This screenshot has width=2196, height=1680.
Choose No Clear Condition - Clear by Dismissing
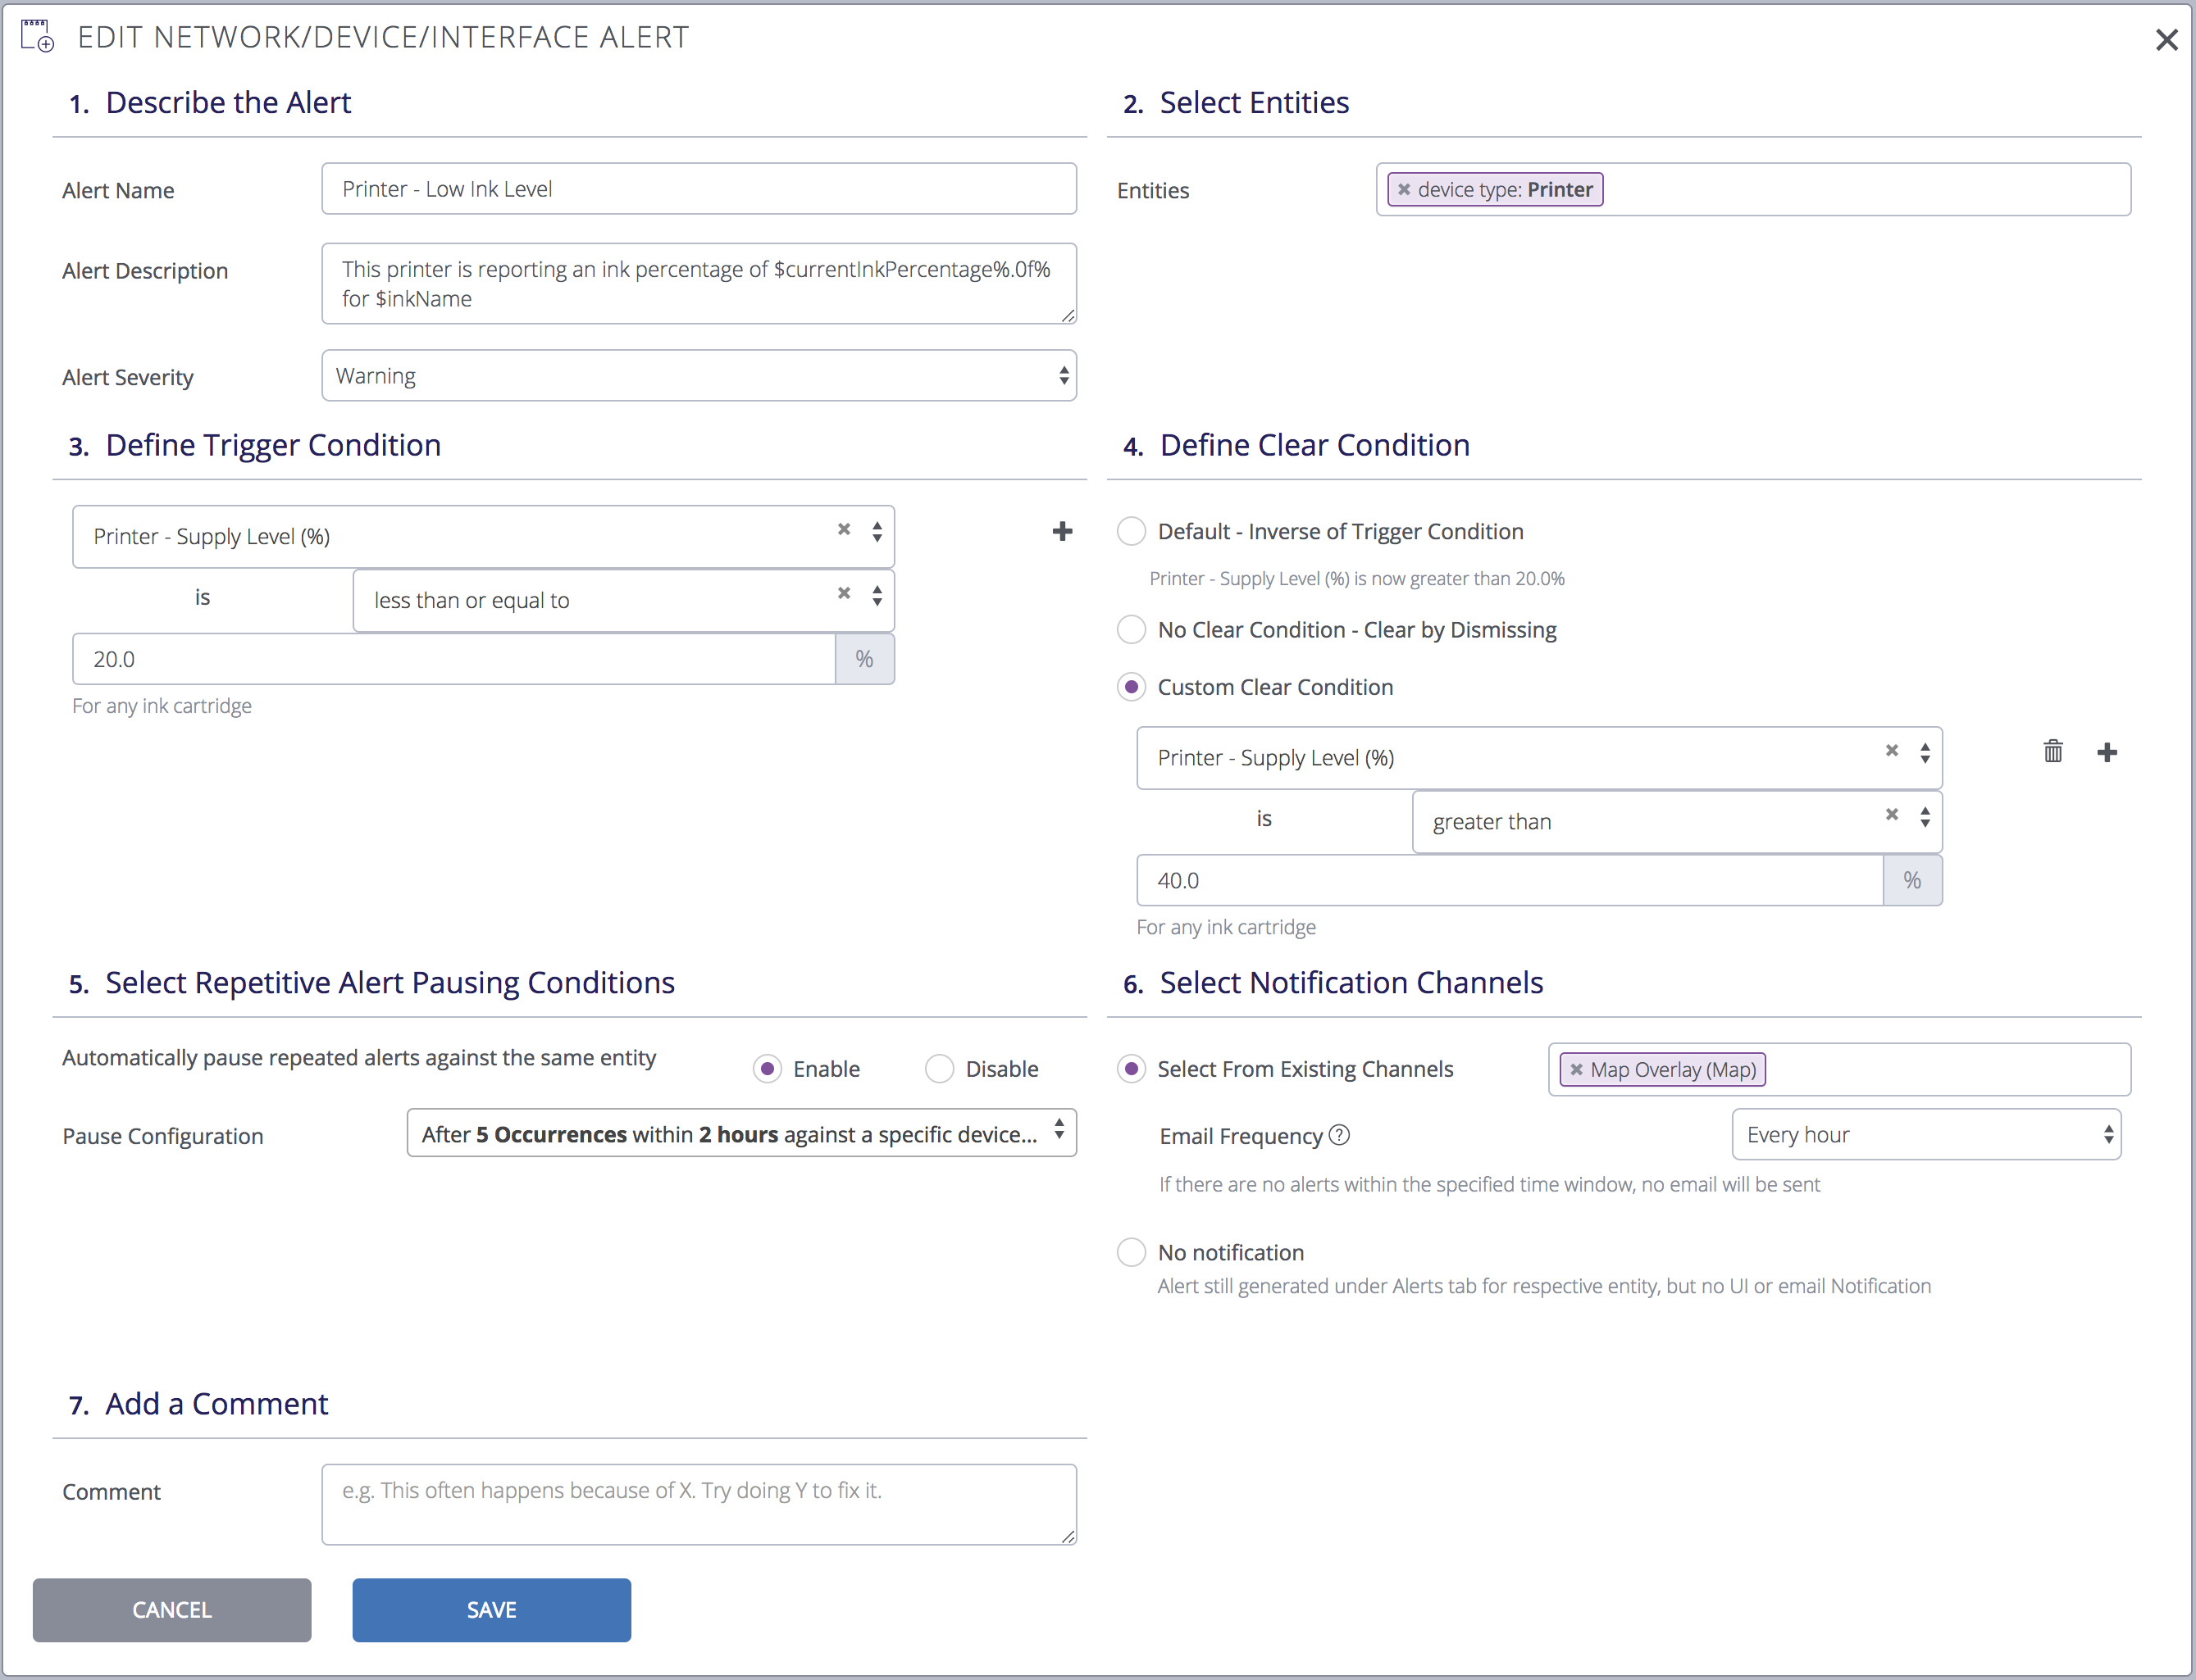(x=1132, y=630)
